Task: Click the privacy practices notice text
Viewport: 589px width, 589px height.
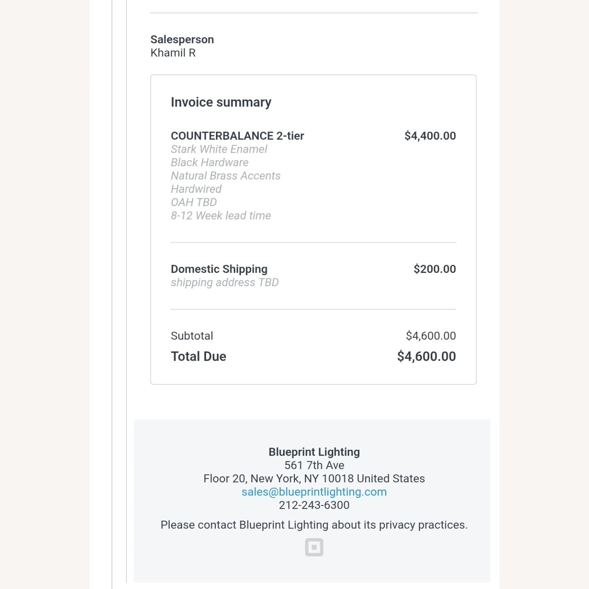Action: coord(314,525)
